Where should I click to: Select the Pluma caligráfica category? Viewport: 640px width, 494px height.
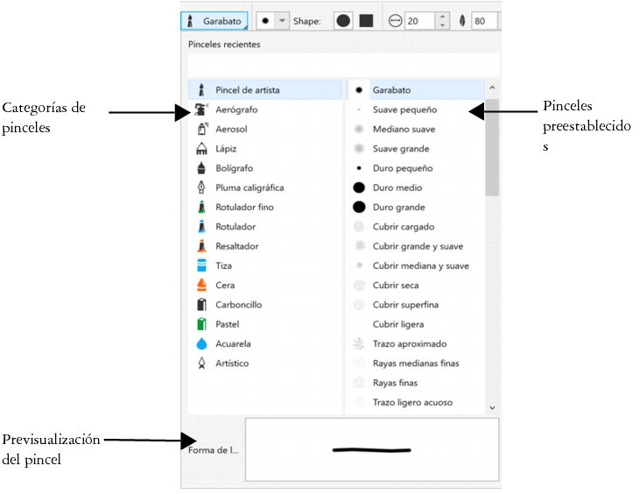250,187
